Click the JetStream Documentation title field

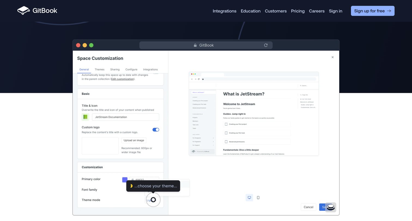click(126, 117)
